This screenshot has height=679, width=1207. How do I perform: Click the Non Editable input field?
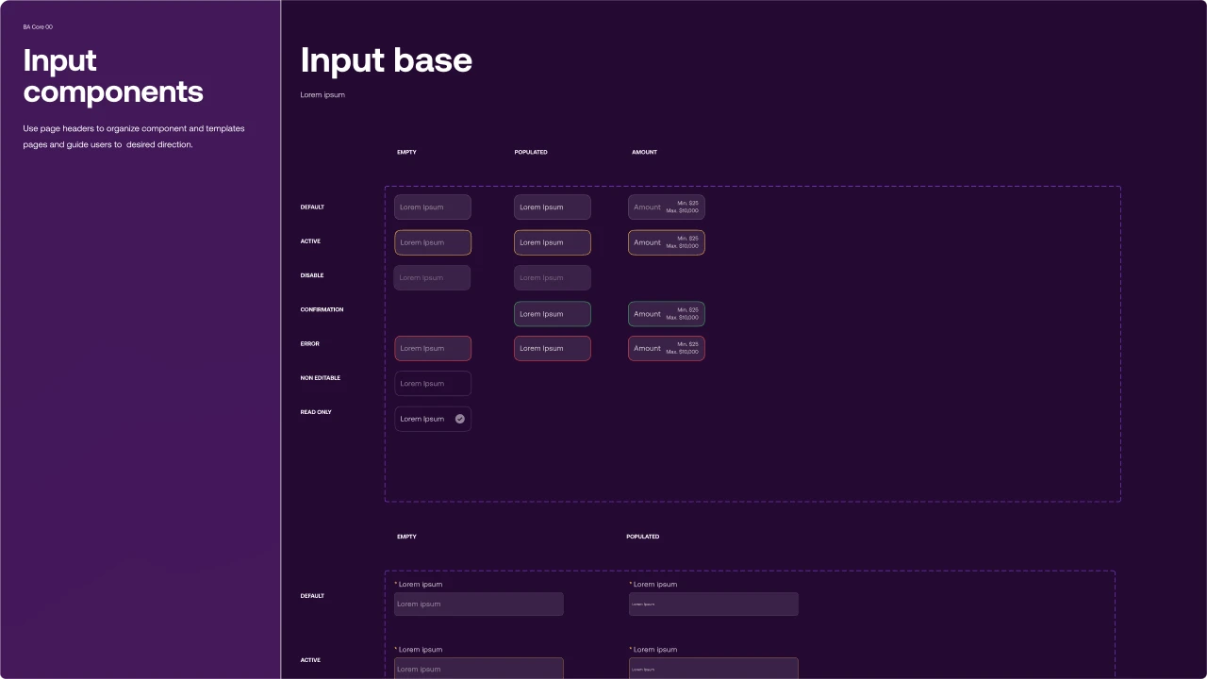432,384
